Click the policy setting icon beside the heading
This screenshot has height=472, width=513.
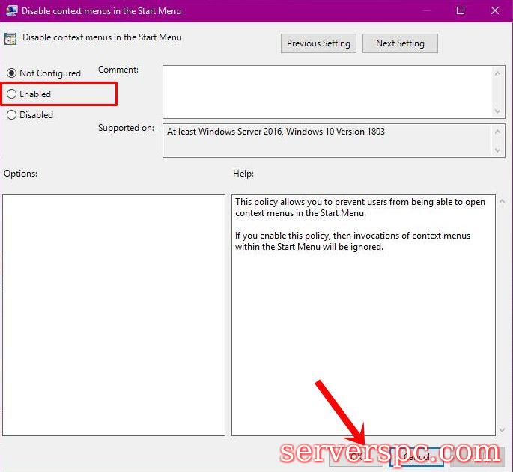point(11,38)
